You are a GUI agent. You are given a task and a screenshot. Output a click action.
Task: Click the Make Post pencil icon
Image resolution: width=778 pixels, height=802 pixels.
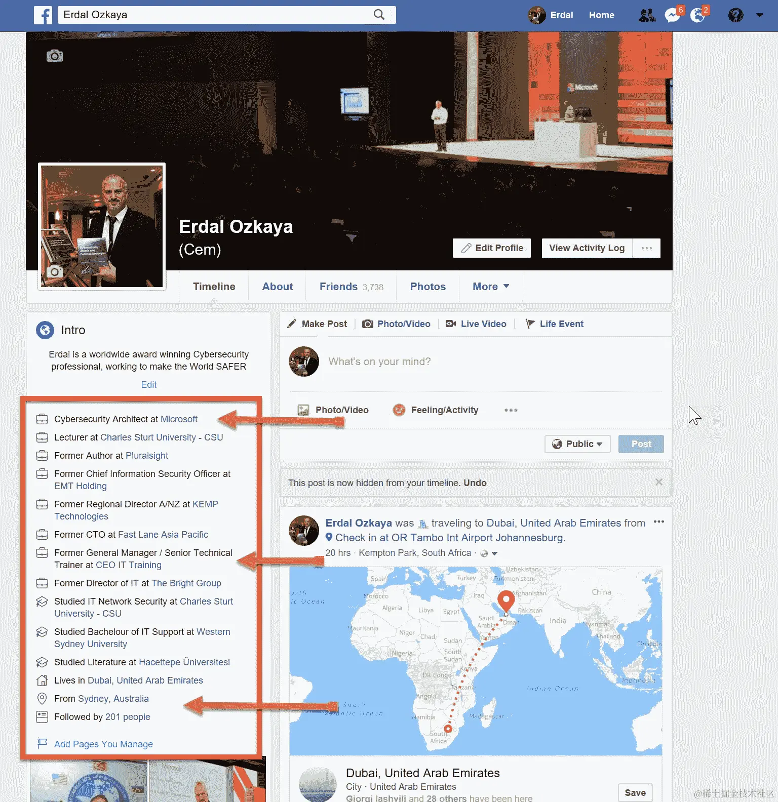point(292,324)
